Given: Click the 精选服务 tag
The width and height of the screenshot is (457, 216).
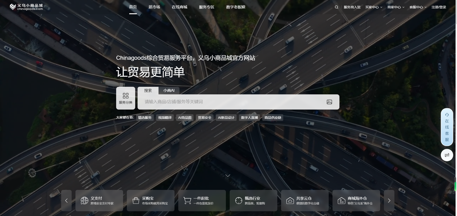Looking at the screenshot, I should click(x=145, y=118).
